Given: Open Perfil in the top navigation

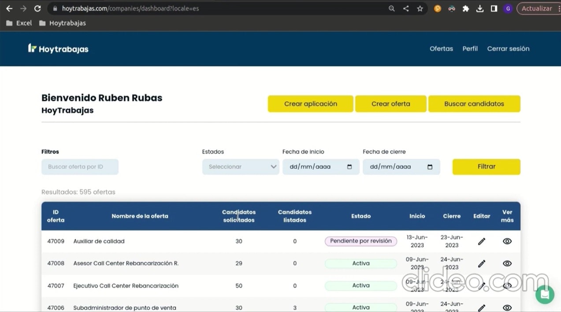Looking at the screenshot, I should (470, 49).
